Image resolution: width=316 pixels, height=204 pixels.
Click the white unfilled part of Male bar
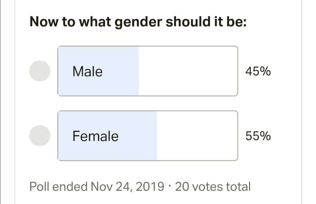[187, 71]
